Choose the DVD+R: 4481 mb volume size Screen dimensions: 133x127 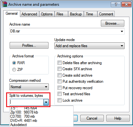point(41,121)
